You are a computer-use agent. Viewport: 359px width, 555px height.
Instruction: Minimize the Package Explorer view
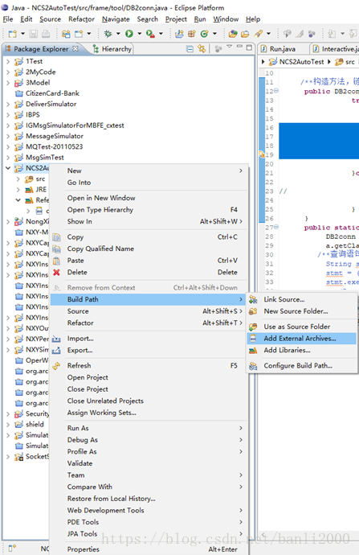[x=239, y=47]
